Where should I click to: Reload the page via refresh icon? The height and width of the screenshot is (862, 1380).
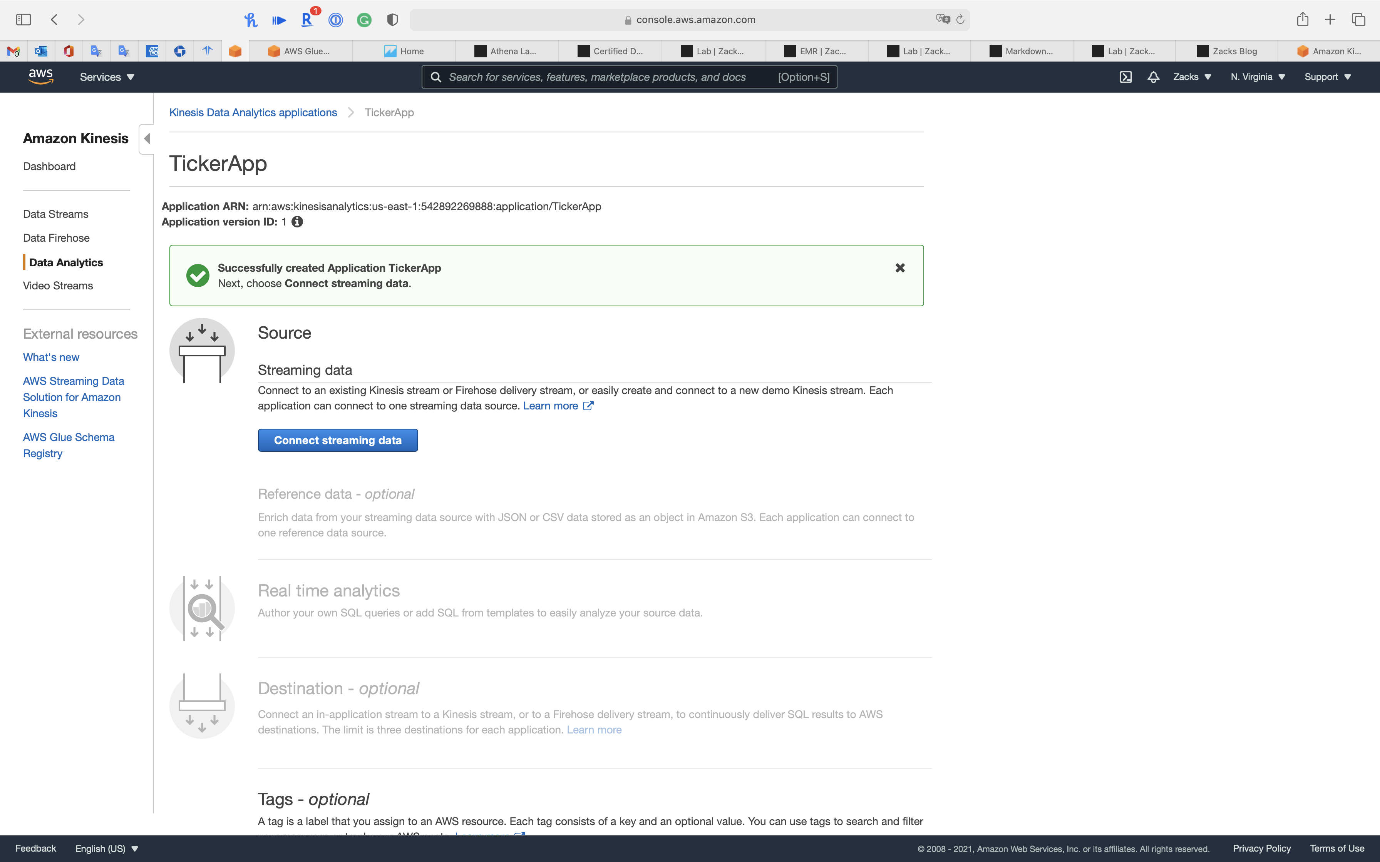[960, 20]
